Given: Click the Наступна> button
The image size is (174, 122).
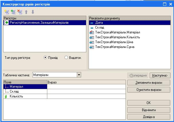Looking at the screenshot, I should [x=160, y=75].
